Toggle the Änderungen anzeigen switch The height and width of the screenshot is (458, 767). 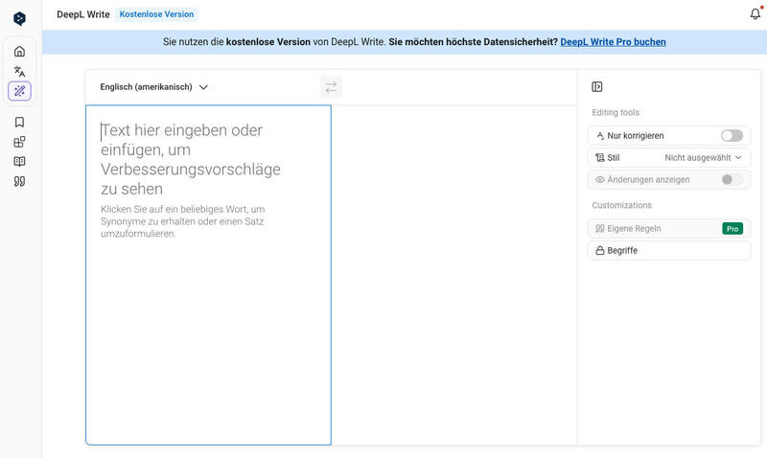click(732, 179)
